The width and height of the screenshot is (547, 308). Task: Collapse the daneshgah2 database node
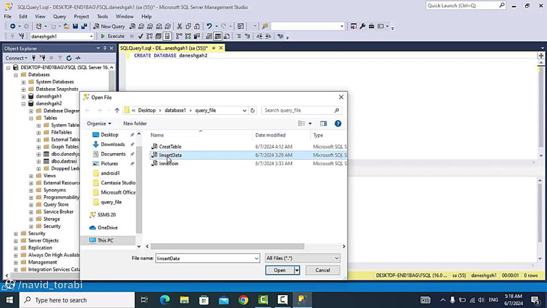23,104
